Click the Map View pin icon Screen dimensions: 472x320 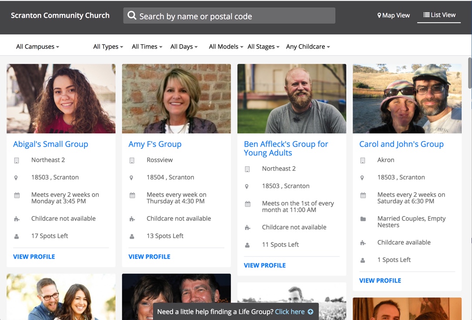pyautogui.click(x=379, y=15)
